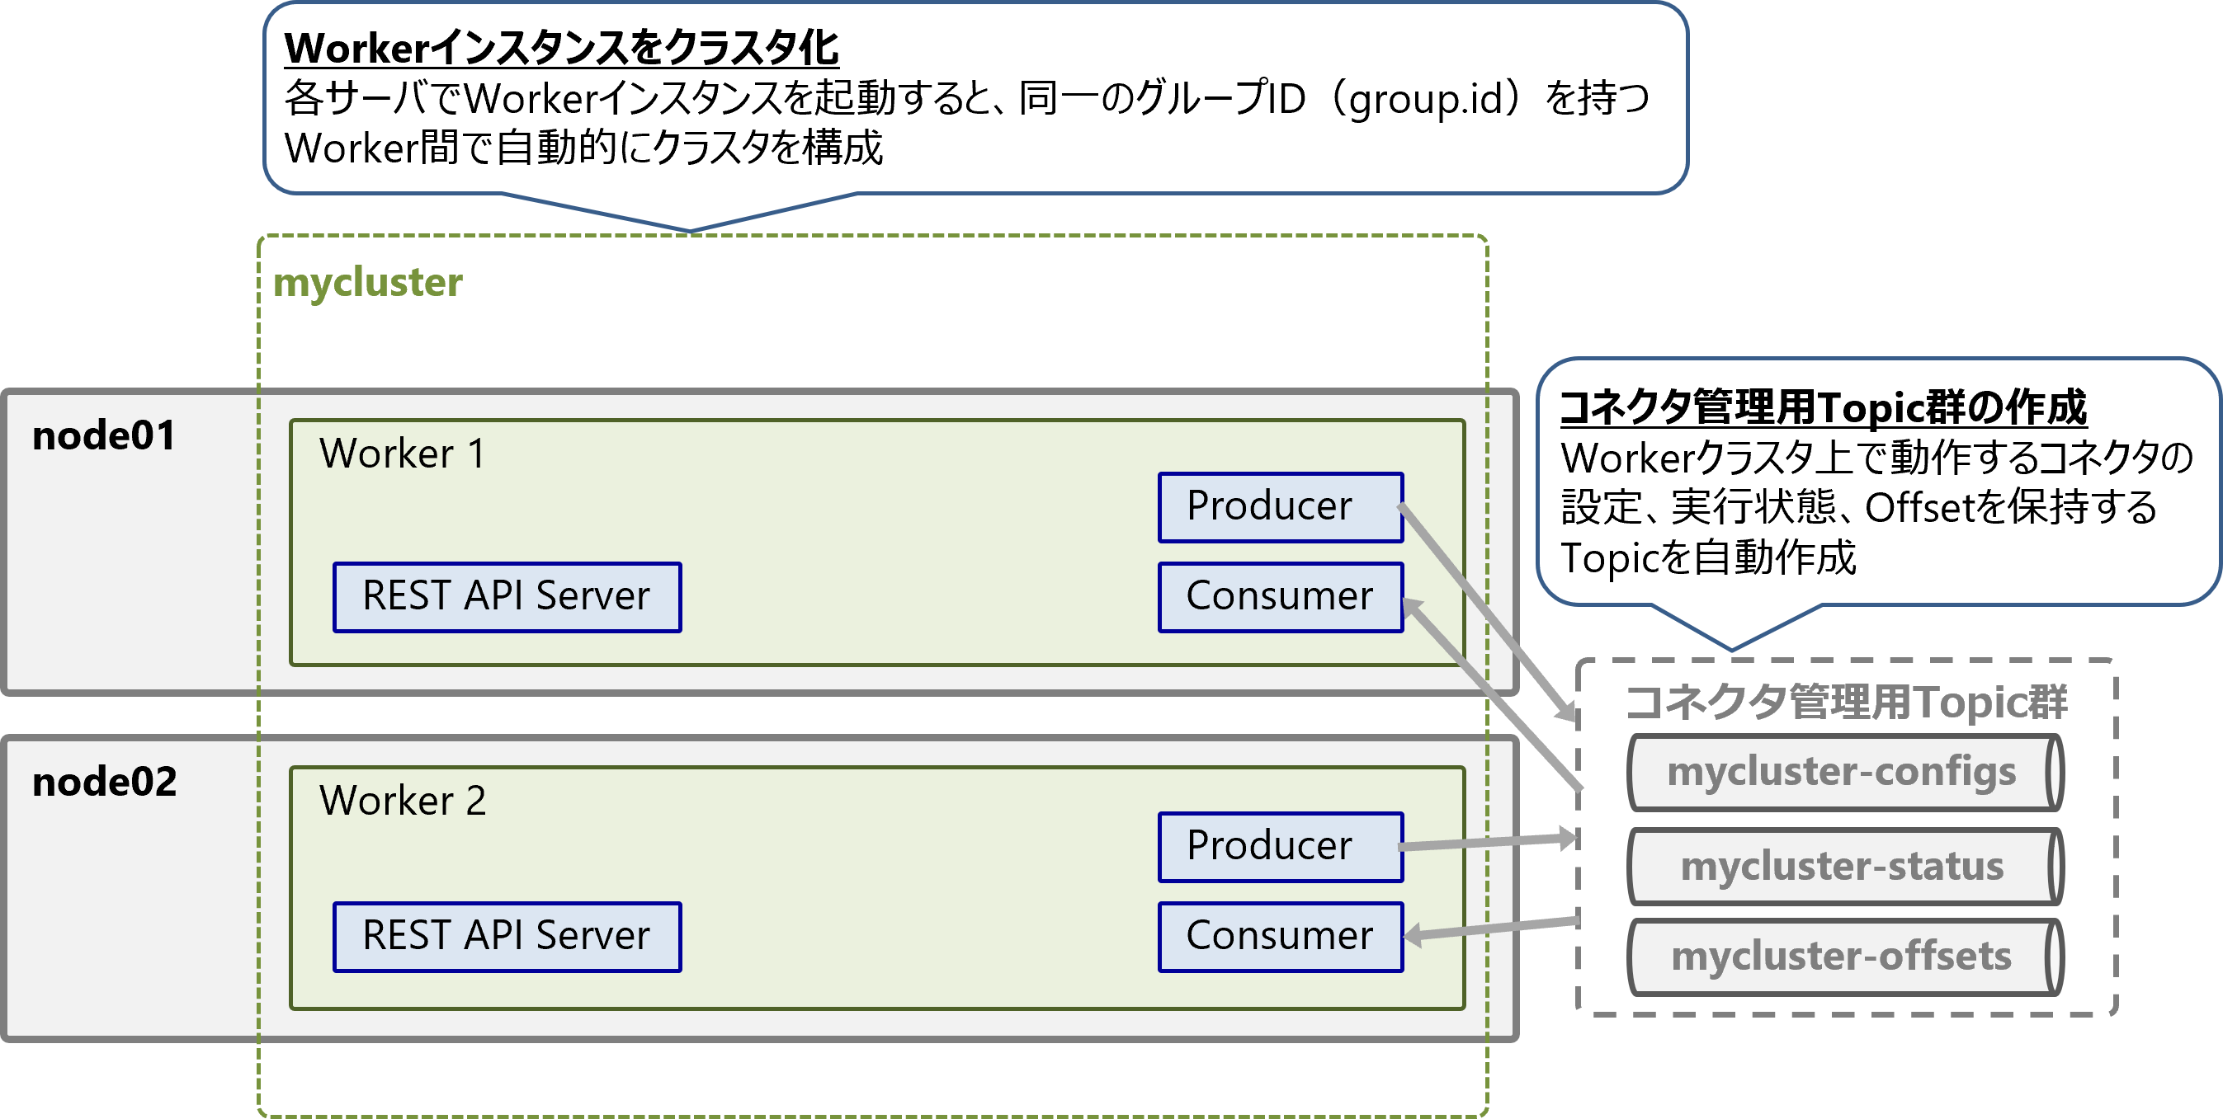Image resolution: width=2223 pixels, height=1119 pixels.
Task: Click the Workerインスタンスをクラスタ化 callout heading
Action: tap(561, 48)
